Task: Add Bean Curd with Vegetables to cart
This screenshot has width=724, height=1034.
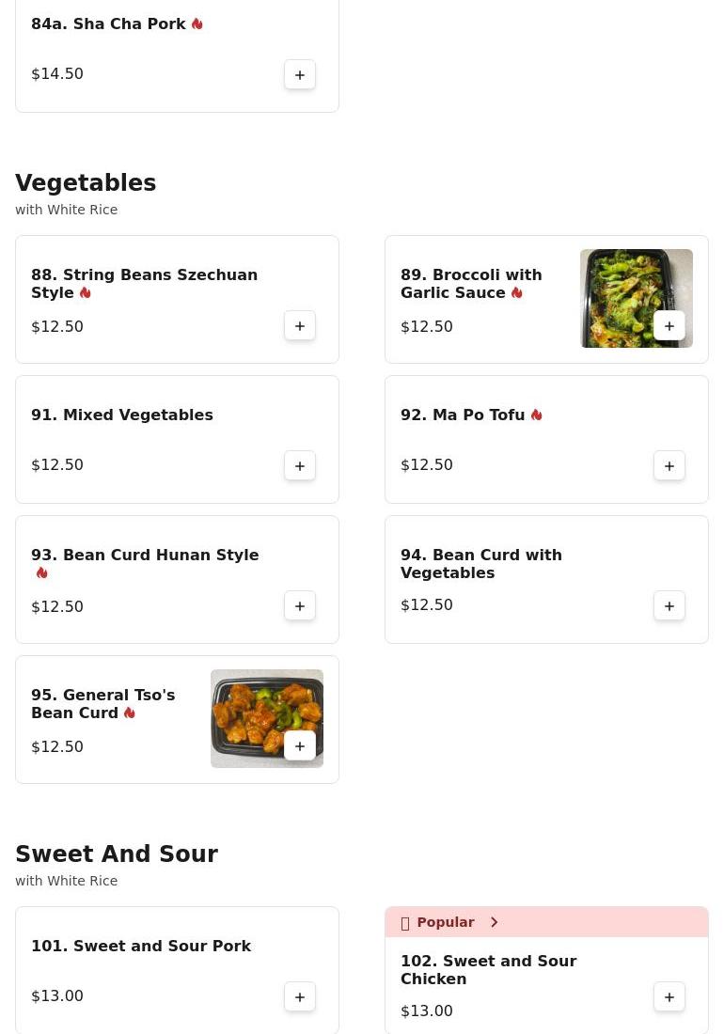Action: (x=669, y=606)
